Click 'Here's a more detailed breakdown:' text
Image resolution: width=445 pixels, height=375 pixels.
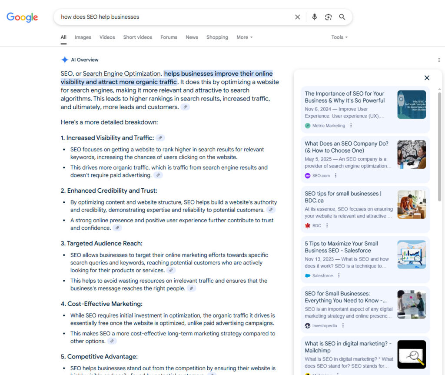[x=109, y=122]
